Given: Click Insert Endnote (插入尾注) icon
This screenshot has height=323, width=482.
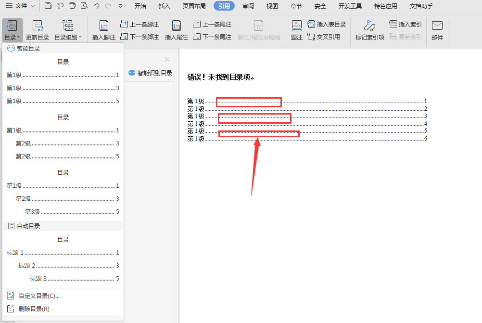Looking at the screenshot, I should 177,26.
